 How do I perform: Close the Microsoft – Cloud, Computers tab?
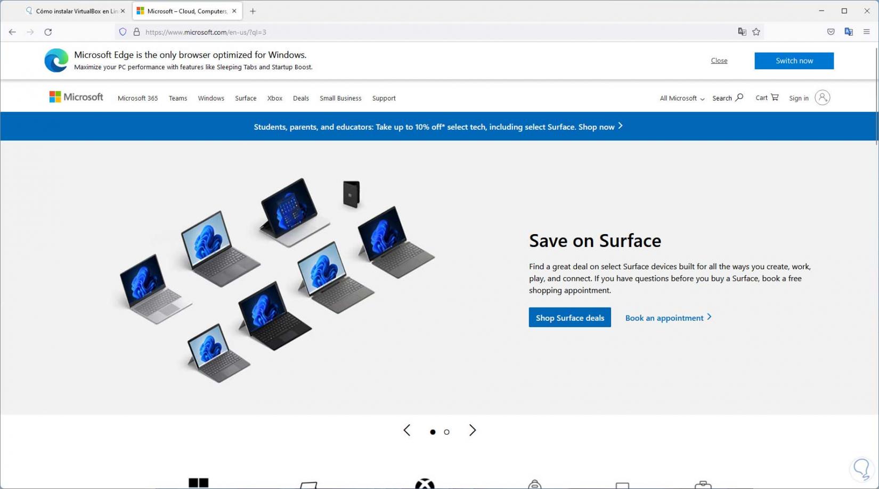coord(234,11)
